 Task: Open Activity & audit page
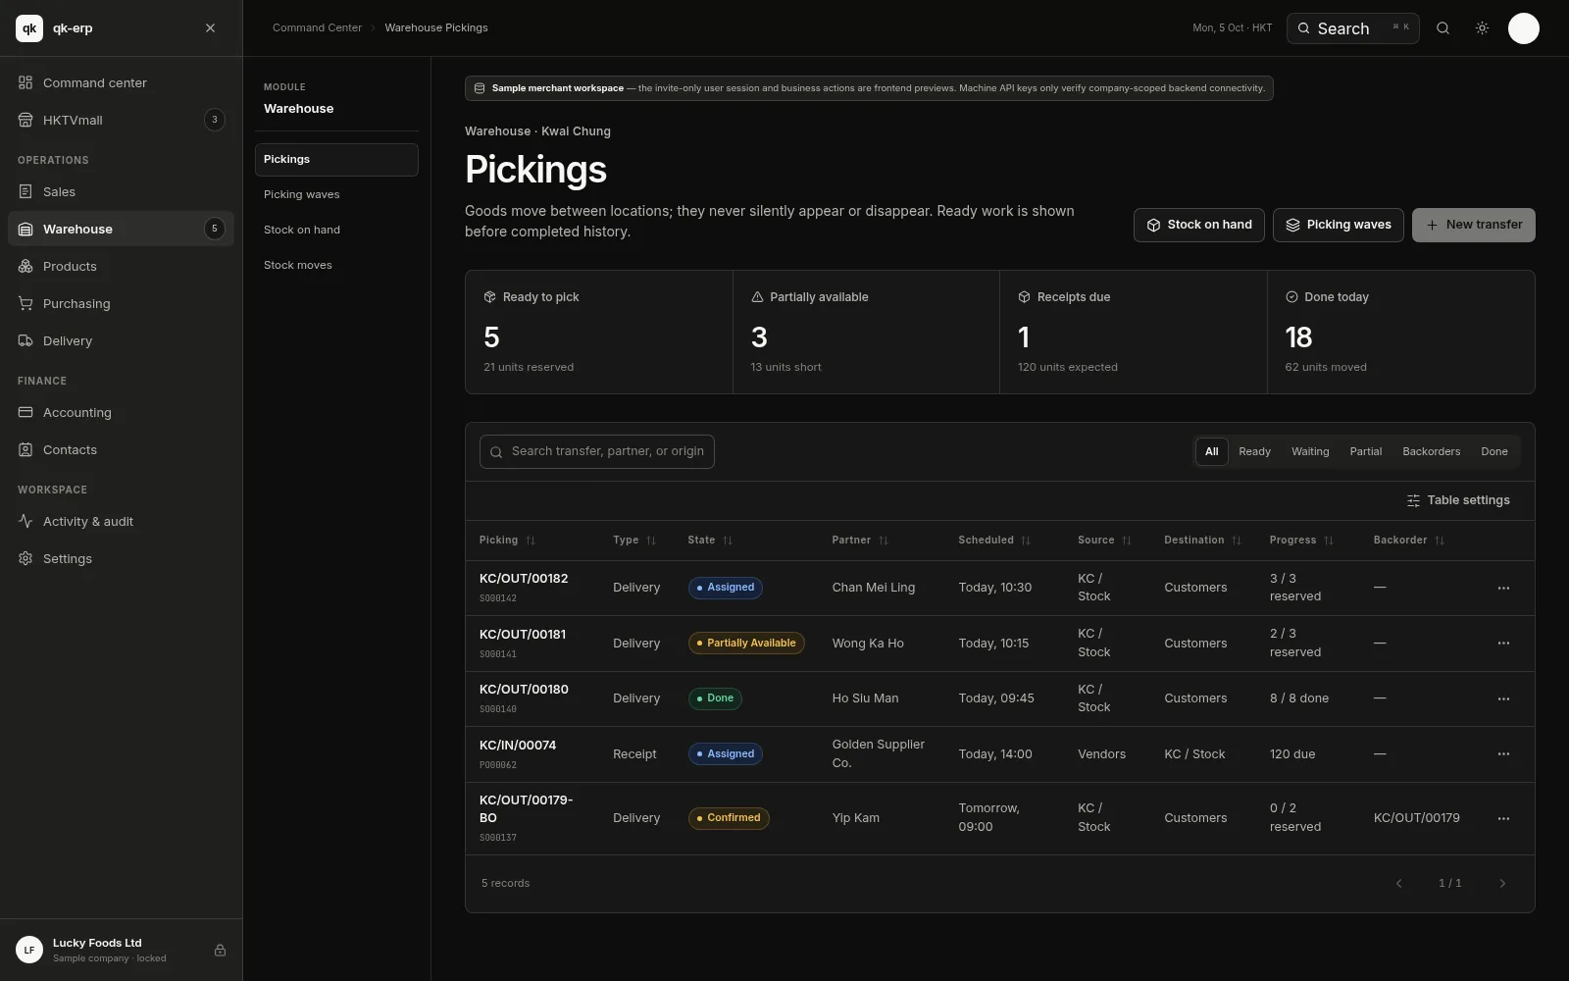point(121,522)
